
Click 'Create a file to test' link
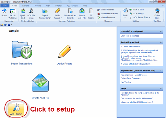(x=136, y=64)
